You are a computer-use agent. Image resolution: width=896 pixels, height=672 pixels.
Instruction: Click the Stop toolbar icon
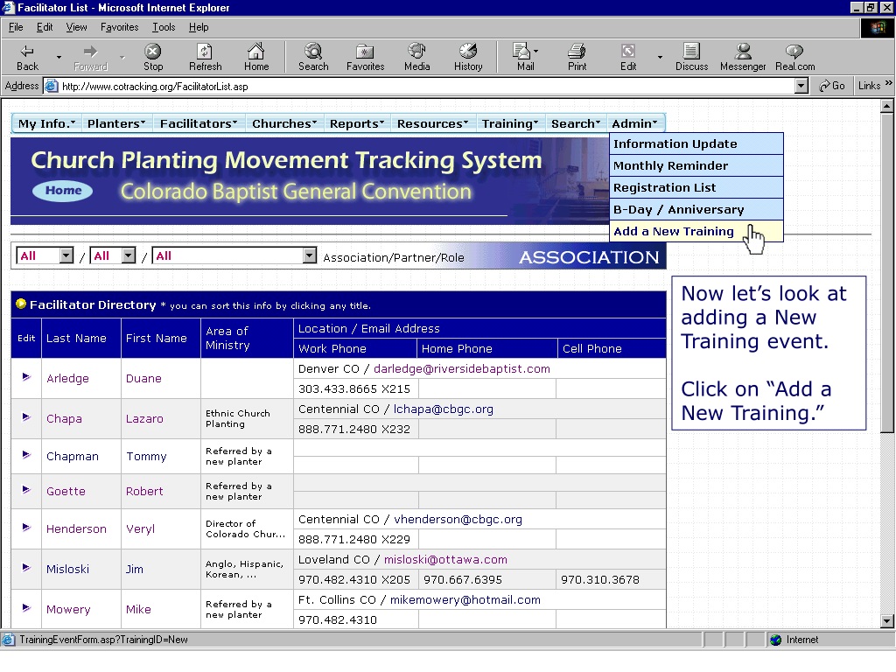point(152,57)
